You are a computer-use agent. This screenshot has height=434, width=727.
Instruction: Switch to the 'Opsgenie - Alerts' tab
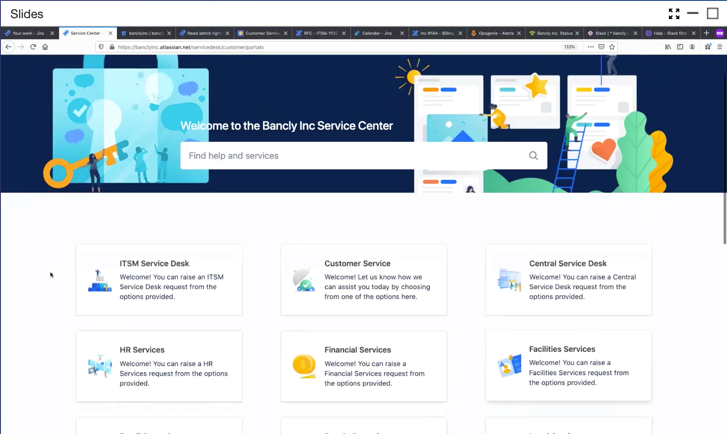496,33
